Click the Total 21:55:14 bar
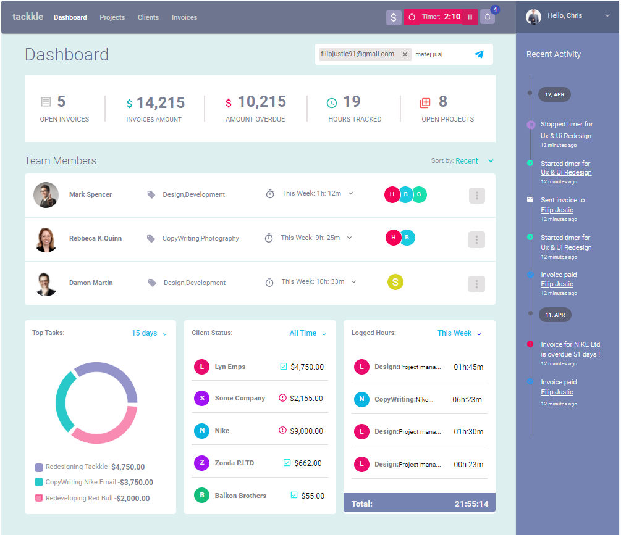Screen dimensions: 621x535 point(420,503)
